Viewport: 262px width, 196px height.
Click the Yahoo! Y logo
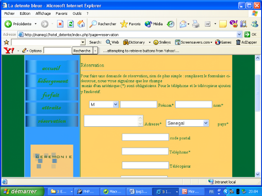[x=9, y=51]
